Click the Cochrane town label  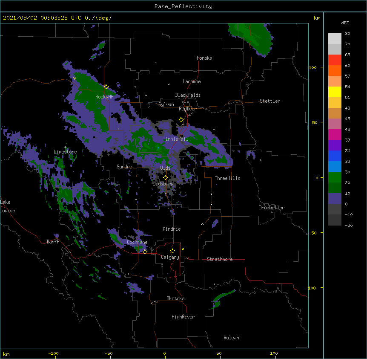click(x=137, y=242)
